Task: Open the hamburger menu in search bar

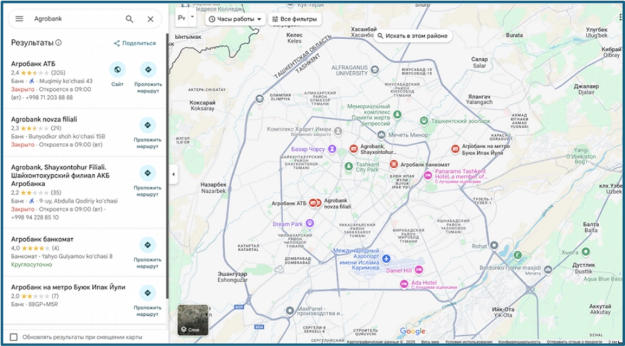Action: coord(19,19)
